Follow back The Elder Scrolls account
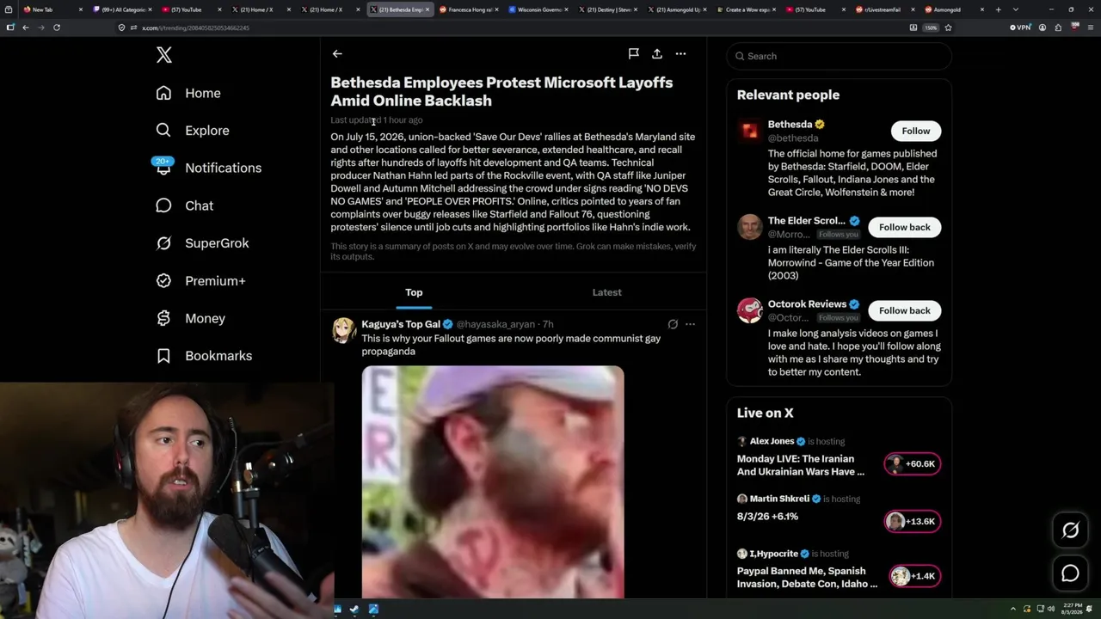The height and width of the screenshot is (619, 1101). coord(904,227)
